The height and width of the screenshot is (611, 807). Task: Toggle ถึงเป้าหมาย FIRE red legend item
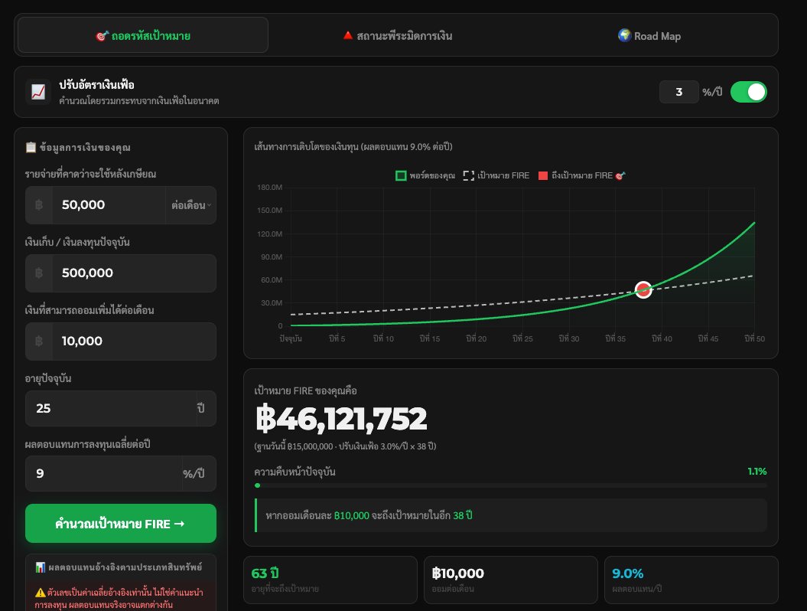click(x=581, y=175)
